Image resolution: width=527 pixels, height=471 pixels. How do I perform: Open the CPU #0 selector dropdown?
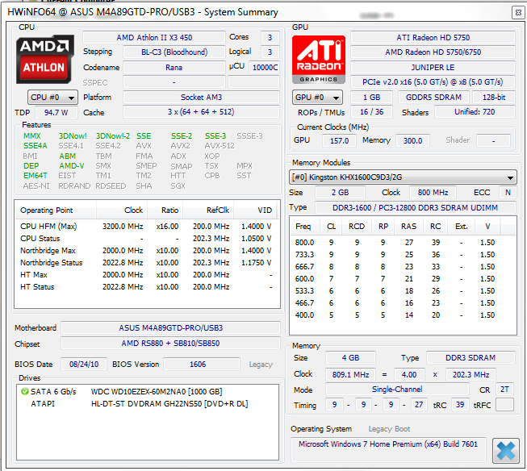tap(52, 98)
